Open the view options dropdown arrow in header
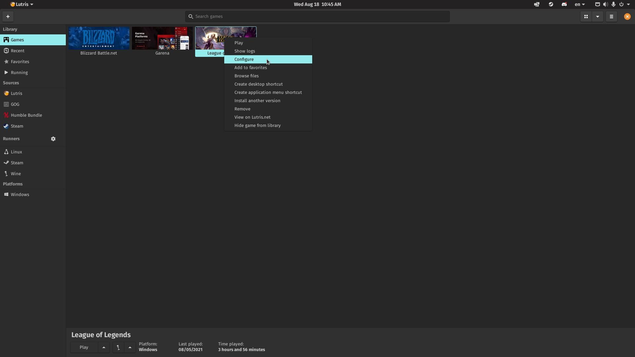Viewport: 635px width, 357px height. (x=598, y=17)
